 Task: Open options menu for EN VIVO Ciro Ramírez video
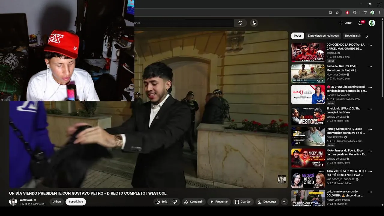(370, 87)
